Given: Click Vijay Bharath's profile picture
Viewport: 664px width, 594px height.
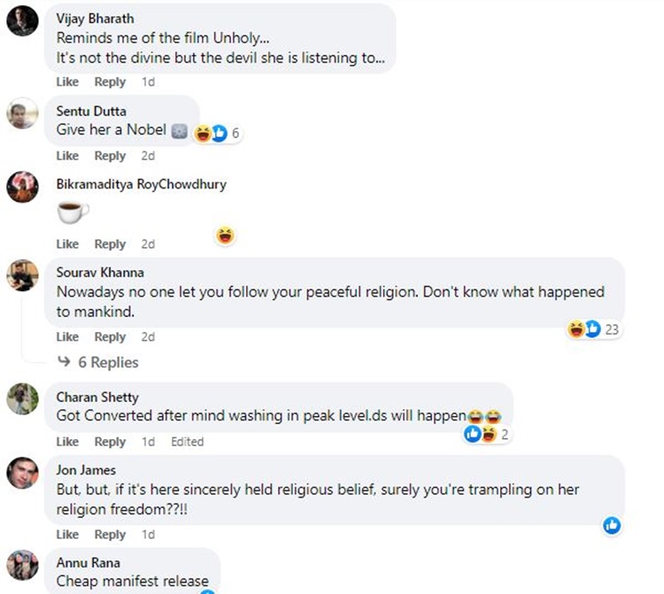Looking at the screenshot, I should tap(21, 19).
